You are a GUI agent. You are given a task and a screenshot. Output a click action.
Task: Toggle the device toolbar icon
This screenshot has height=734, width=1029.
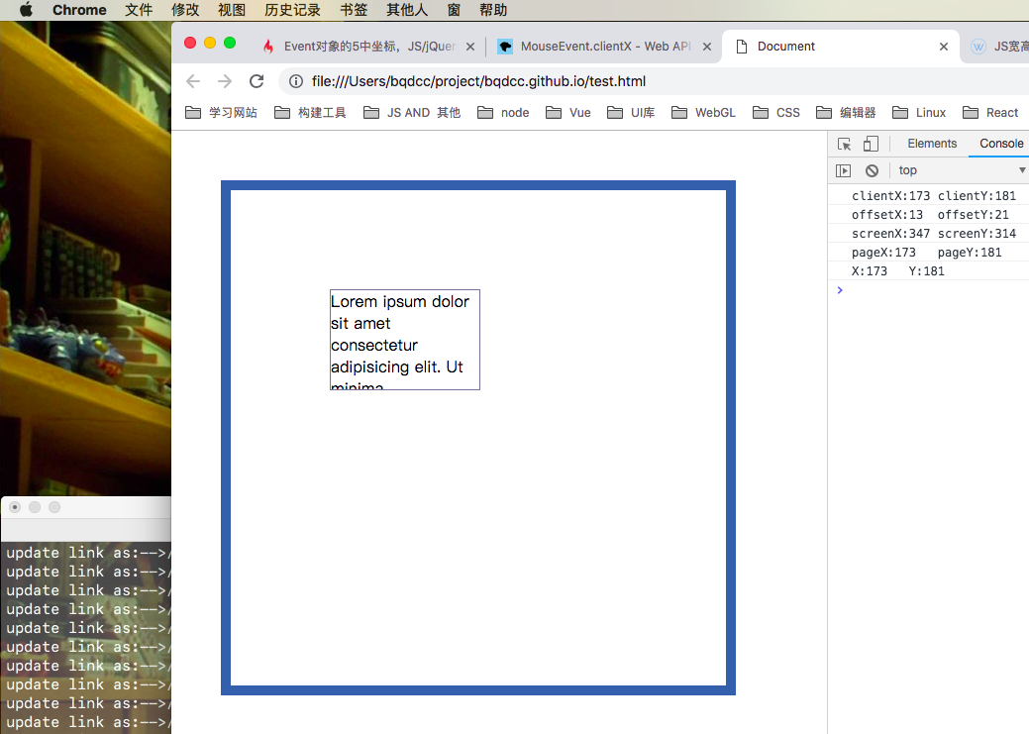(x=871, y=144)
